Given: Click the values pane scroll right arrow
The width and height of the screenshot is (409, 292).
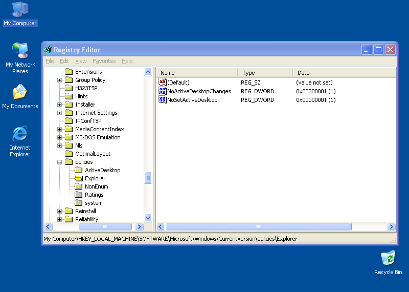Looking at the screenshot, I should click(391, 226).
